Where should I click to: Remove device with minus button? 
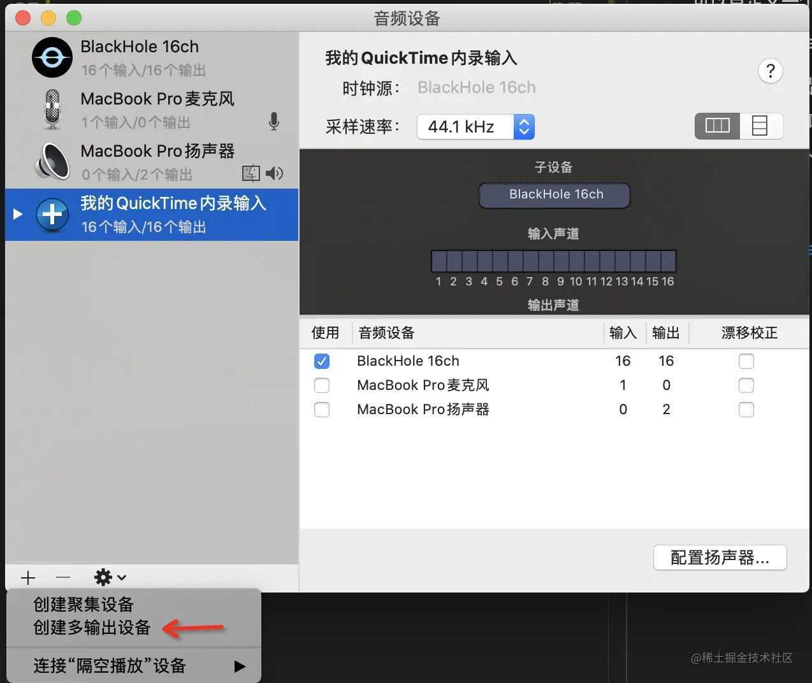coord(63,578)
